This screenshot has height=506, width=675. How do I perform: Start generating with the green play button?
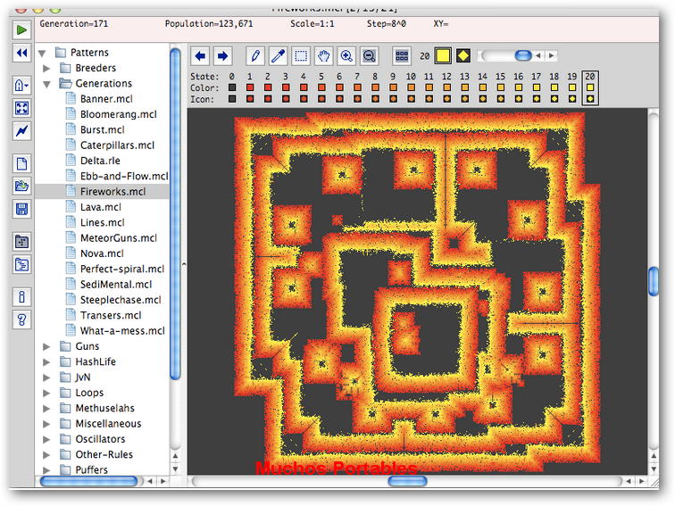pyautogui.click(x=21, y=29)
